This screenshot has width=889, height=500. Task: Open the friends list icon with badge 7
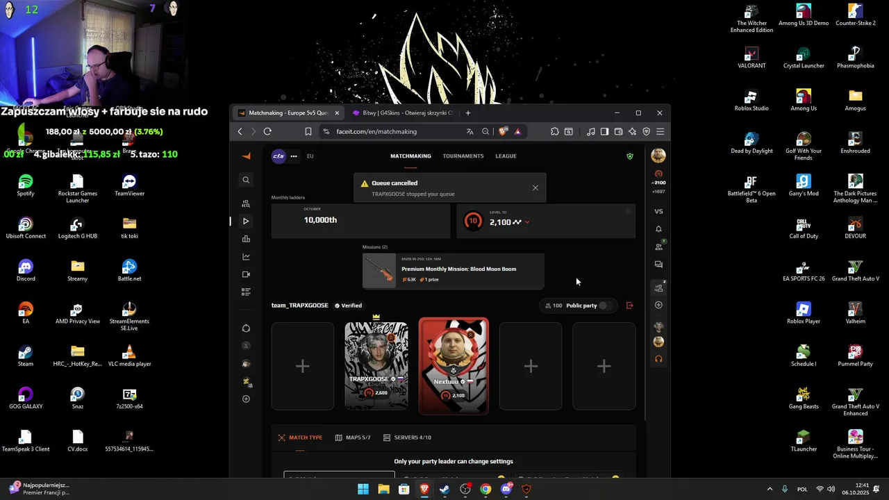coord(658,247)
